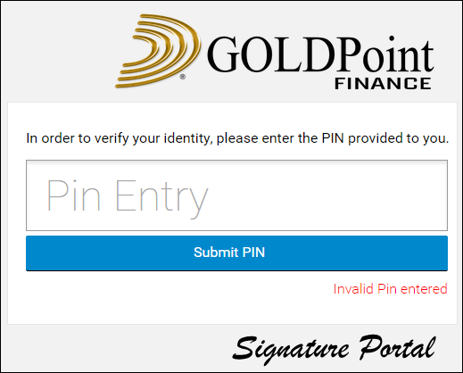Click the 'GOLD' portion of the logo
463x373 pixels.
(271, 54)
